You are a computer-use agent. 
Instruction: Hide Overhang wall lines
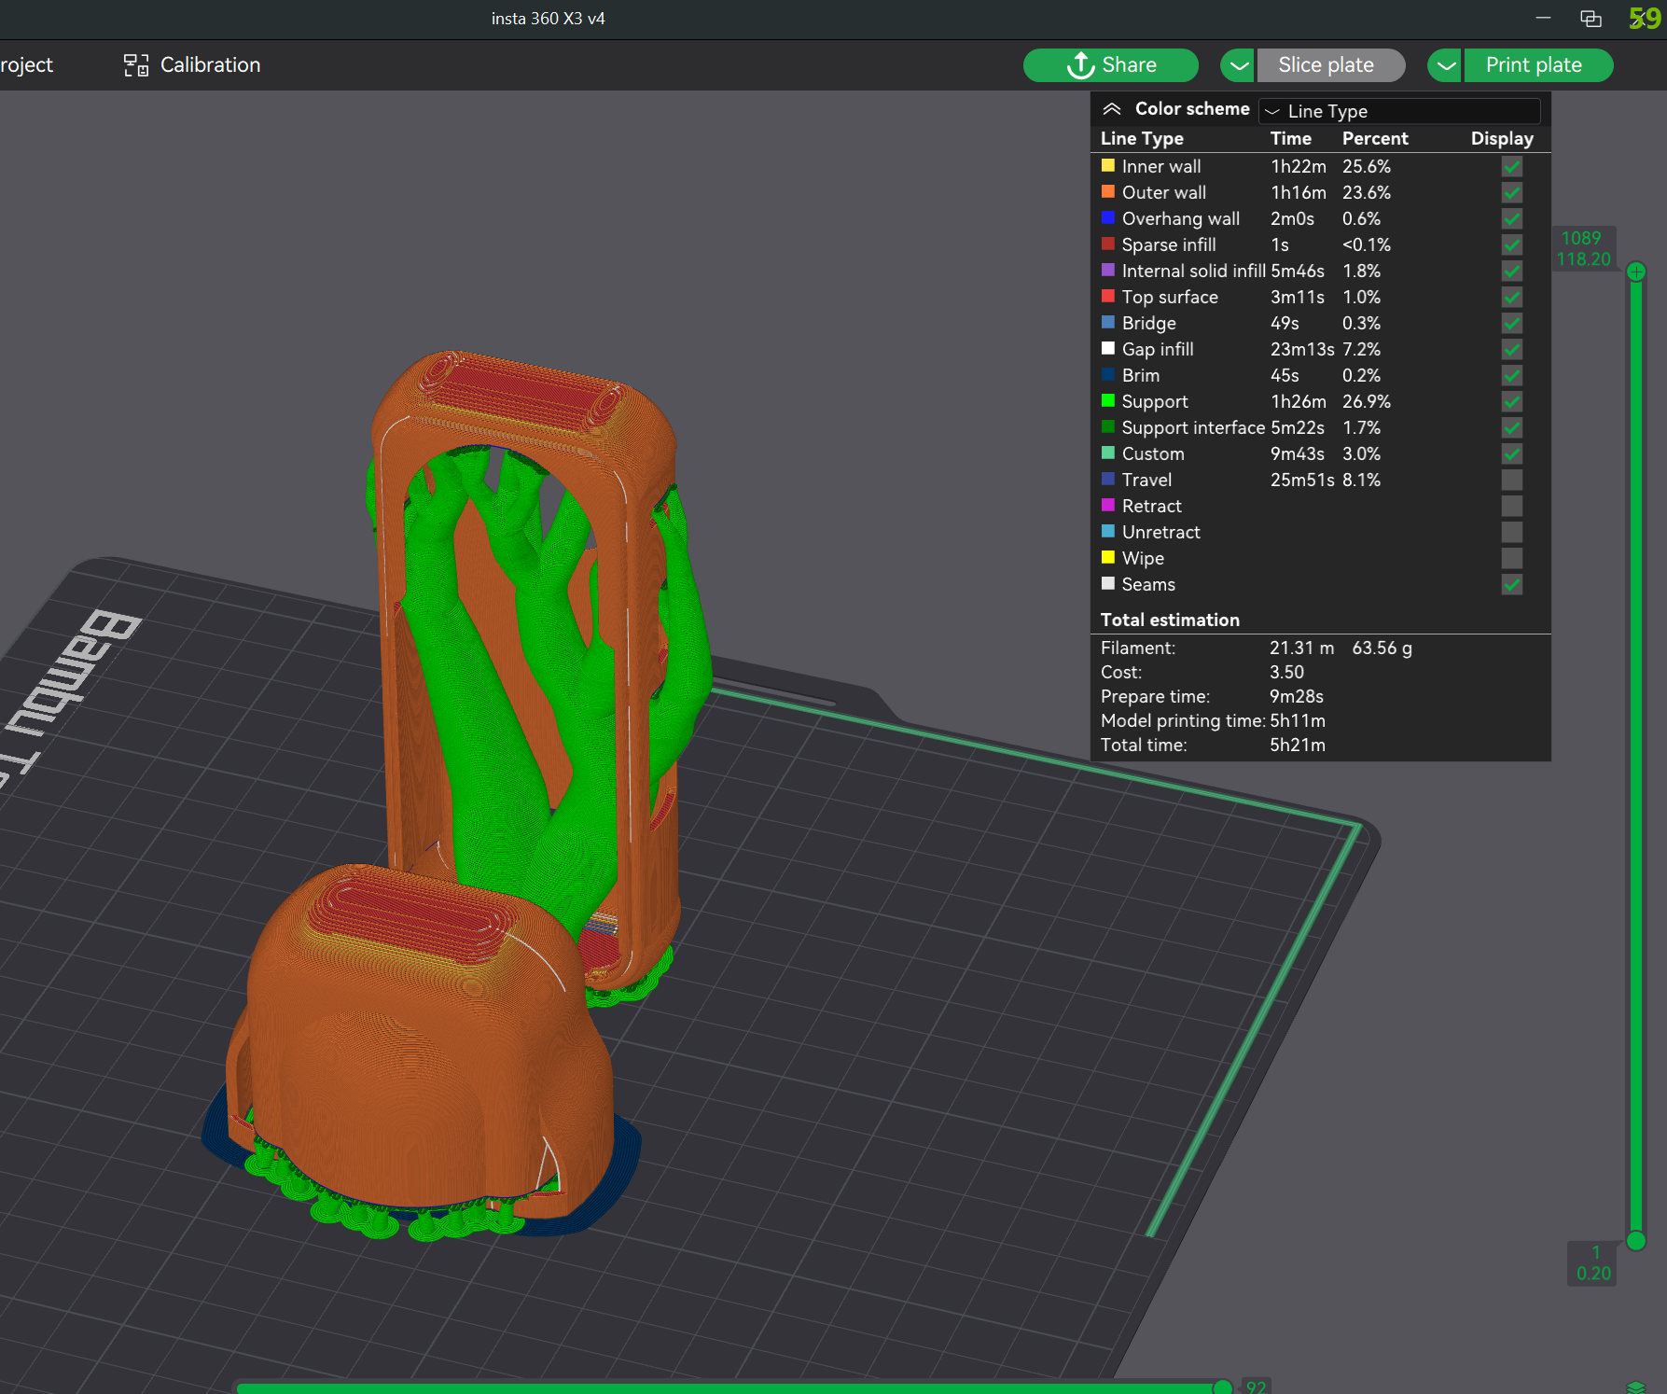coord(1512,218)
